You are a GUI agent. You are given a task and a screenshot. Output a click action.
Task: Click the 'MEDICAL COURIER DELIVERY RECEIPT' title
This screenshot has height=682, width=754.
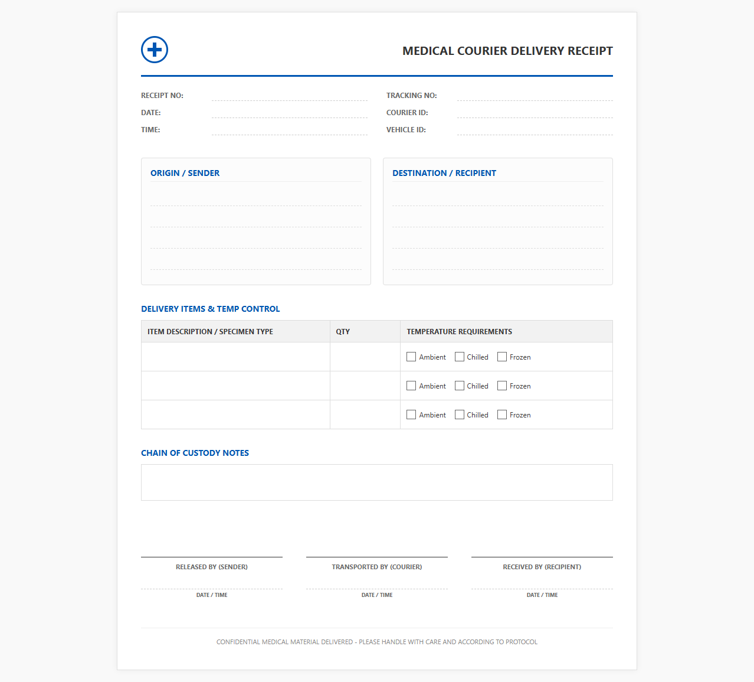point(507,51)
